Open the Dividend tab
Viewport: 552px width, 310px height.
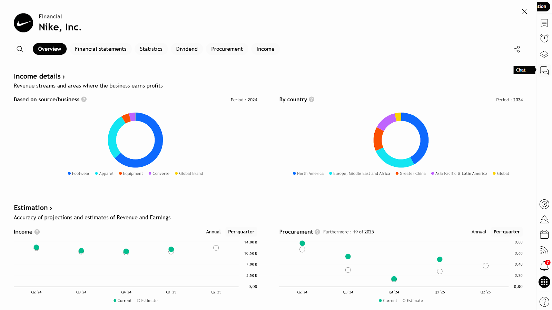(x=187, y=49)
